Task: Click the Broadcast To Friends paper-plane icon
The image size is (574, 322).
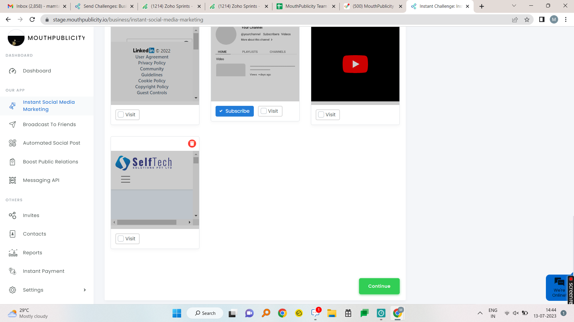Action: pyautogui.click(x=12, y=124)
